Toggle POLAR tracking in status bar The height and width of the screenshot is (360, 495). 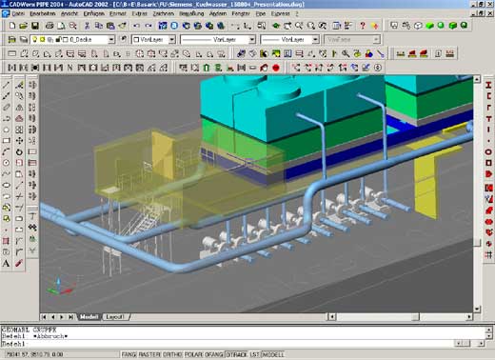pos(193,354)
